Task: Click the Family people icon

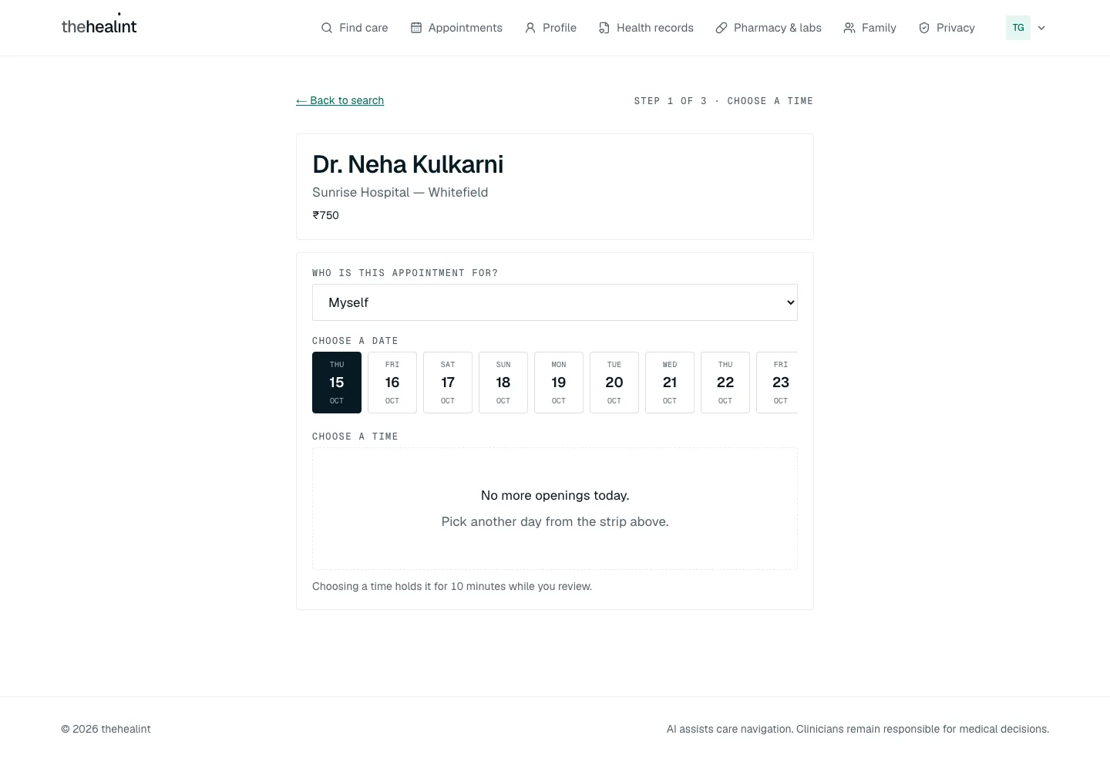Action: [x=849, y=28]
